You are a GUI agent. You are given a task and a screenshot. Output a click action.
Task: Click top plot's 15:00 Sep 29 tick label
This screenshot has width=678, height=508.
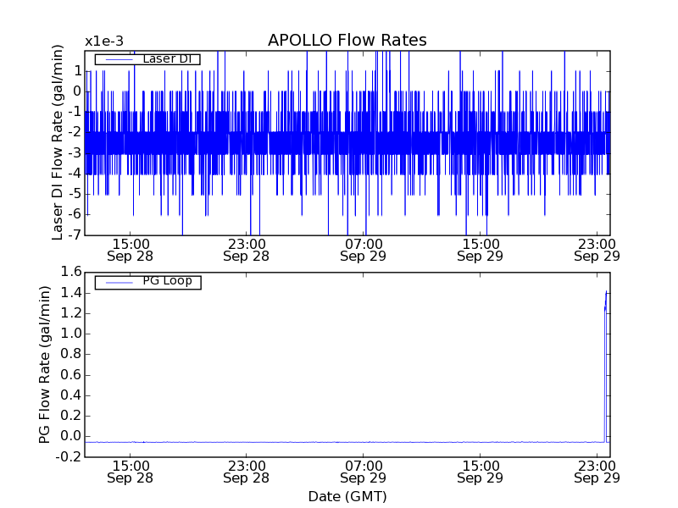(x=481, y=250)
